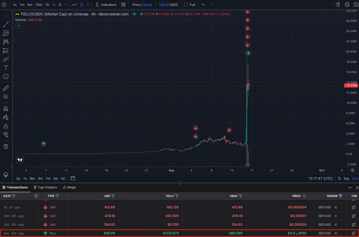Open forecasting and measurement tools
The width and height of the screenshot is (359, 237).
(x=6, y=51)
